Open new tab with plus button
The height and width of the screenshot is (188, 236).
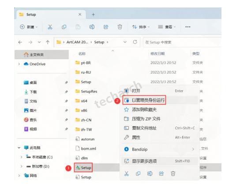(x=94, y=15)
